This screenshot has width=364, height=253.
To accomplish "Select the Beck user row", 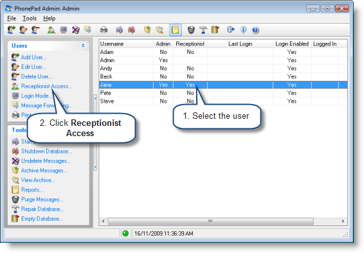I will tap(223, 76).
